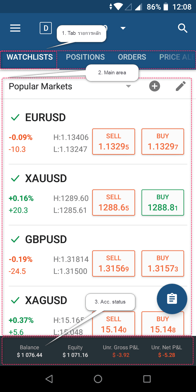This screenshot has height=392, width=196.
Task: Open the account selector dropdown arrow
Action: coord(123,28)
